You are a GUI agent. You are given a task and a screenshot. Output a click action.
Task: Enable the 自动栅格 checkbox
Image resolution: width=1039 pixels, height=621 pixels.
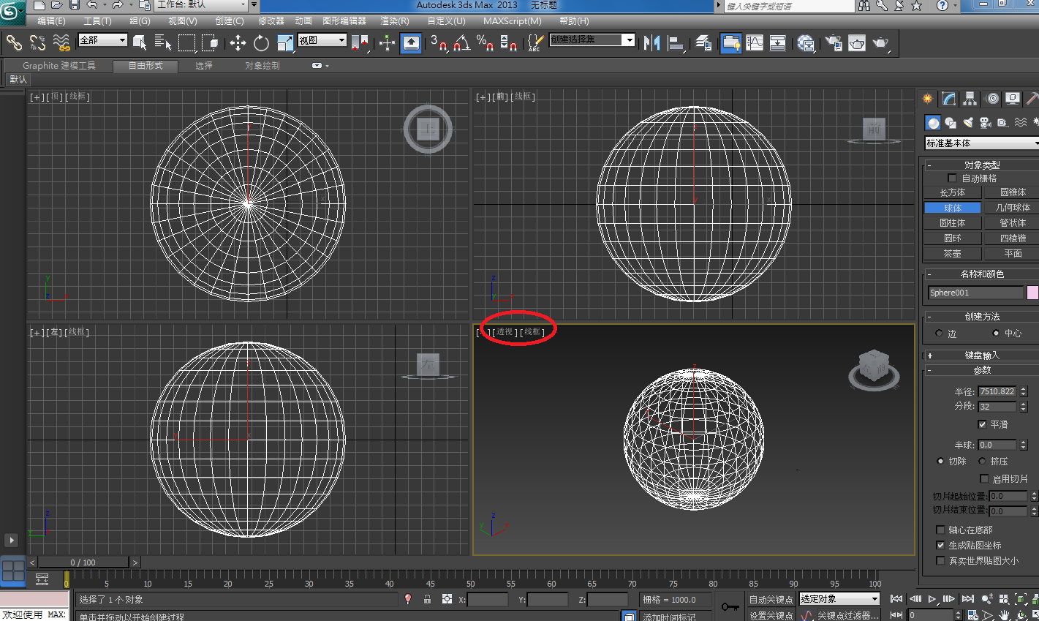point(952,178)
